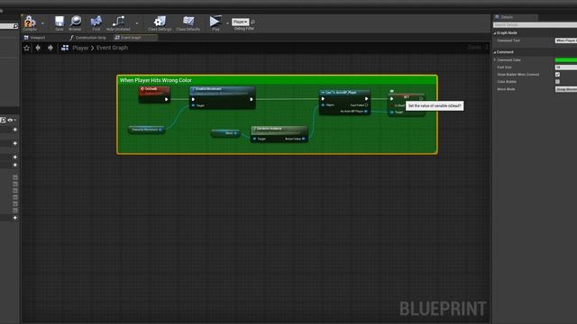Screen dimensions: 577x324
Task: Click the Search Details input field
Action: click(x=535, y=25)
